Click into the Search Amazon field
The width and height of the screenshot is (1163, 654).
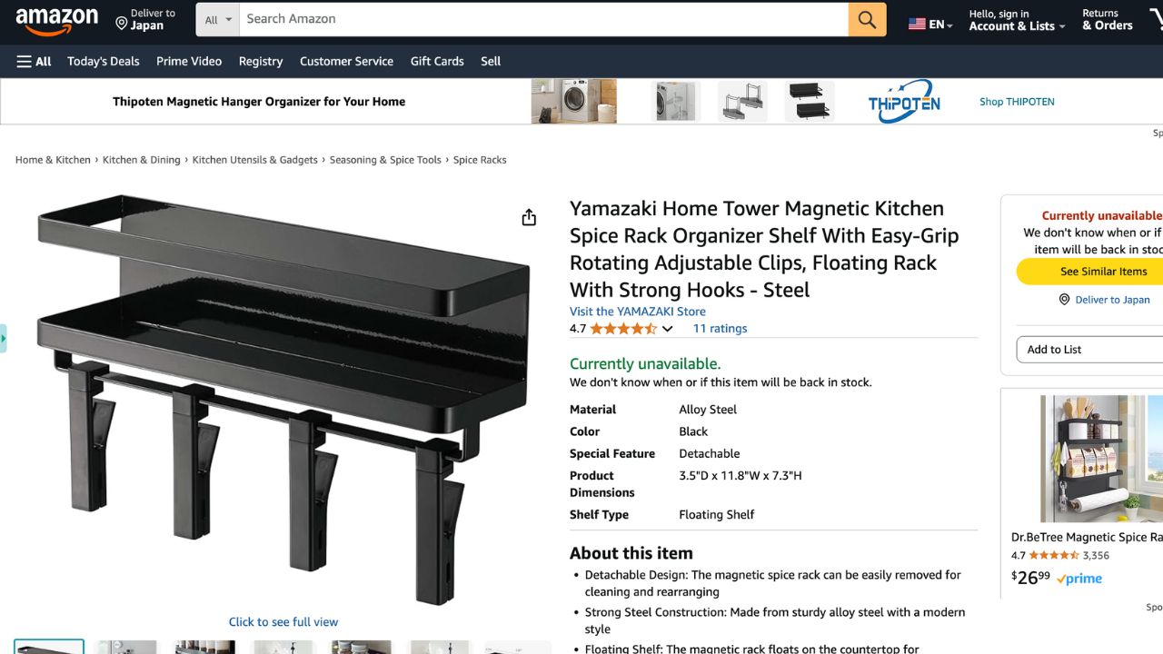(x=543, y=19)
